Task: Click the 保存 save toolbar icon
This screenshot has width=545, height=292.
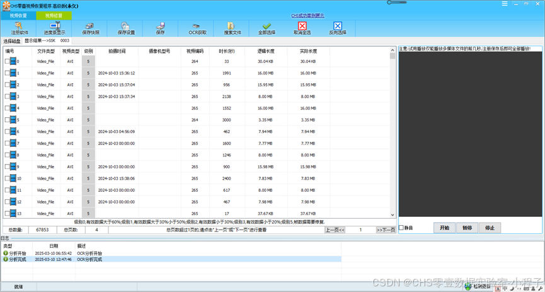Action: pos(160,26)
